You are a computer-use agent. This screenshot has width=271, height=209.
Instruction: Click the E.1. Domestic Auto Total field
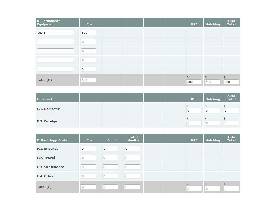[x=231, y=111]
